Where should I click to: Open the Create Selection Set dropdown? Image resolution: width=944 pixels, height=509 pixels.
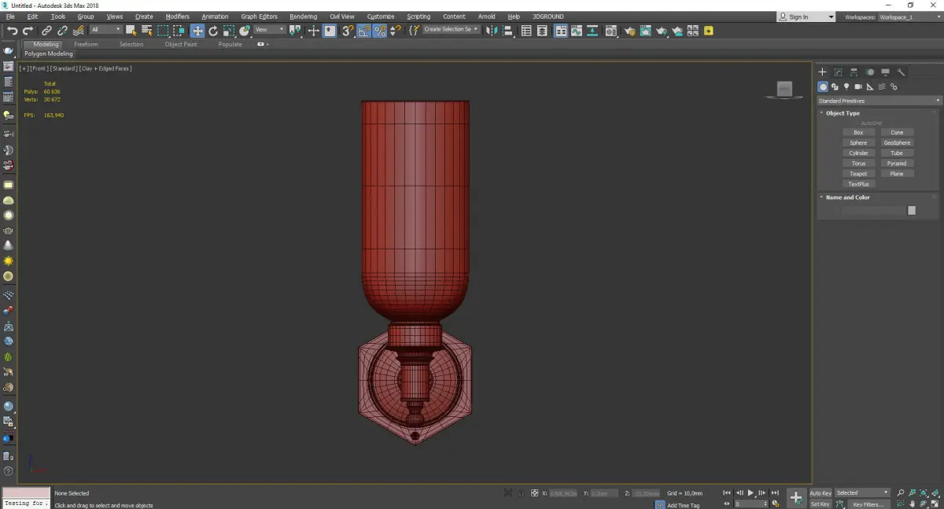pos(451,30)
